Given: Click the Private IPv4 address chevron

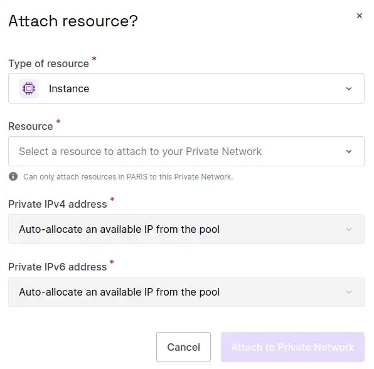Looking at the screenshot, I should click(x=349, y=229).
